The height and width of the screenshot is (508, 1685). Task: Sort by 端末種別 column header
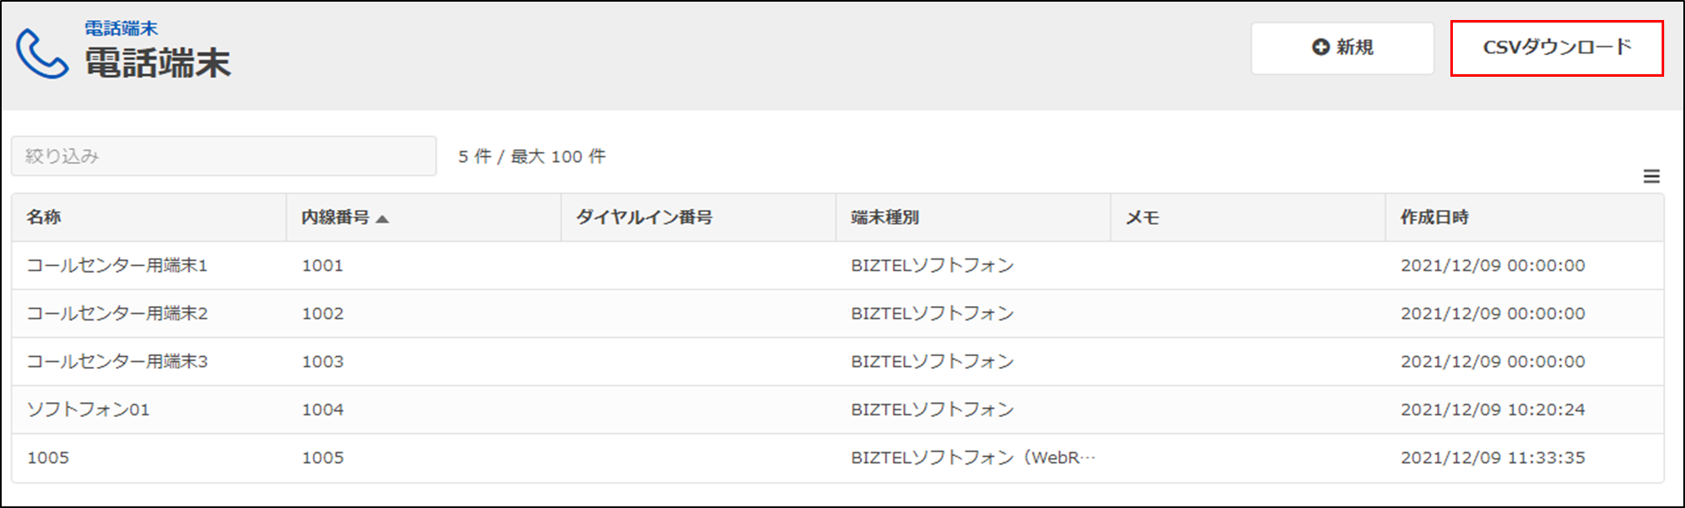[884, 218]
